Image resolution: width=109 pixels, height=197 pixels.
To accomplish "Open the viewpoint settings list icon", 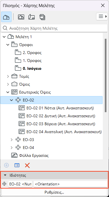I will pyautogui.click(x=17, y=165).
